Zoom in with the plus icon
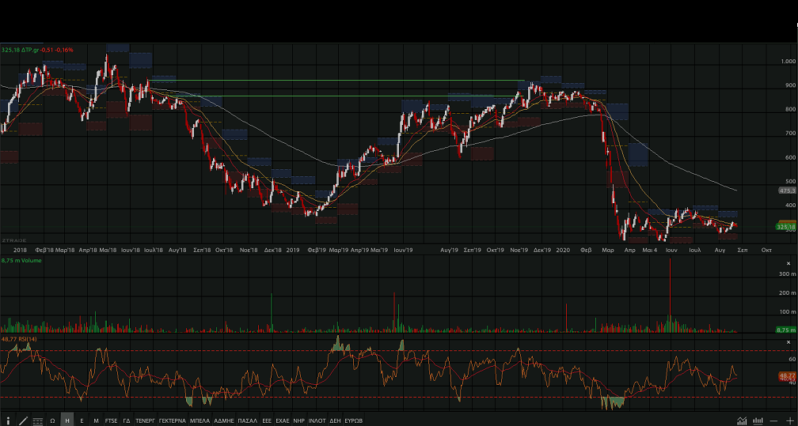The width and height of the screenshot is (798, 426). point(788,420)
